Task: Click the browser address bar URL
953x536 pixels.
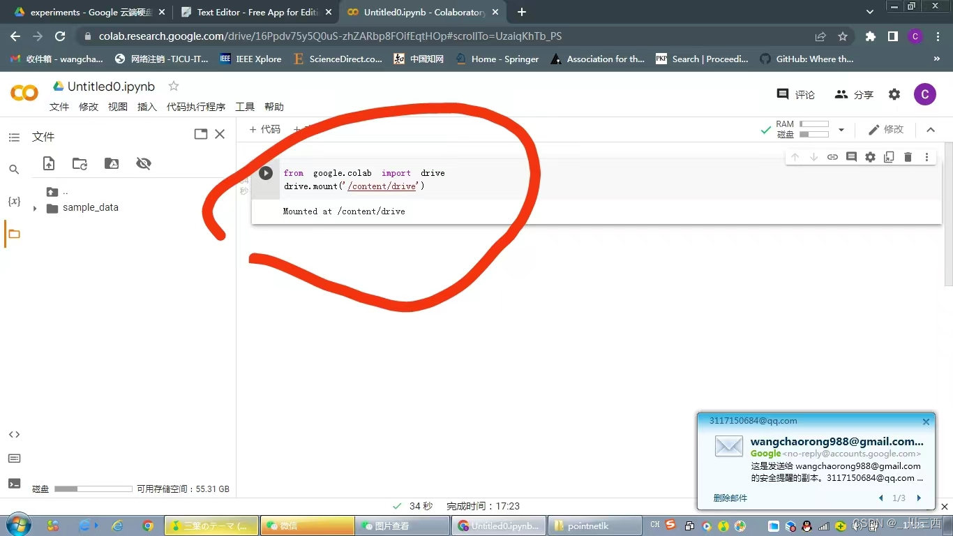Action: (330, 36)
